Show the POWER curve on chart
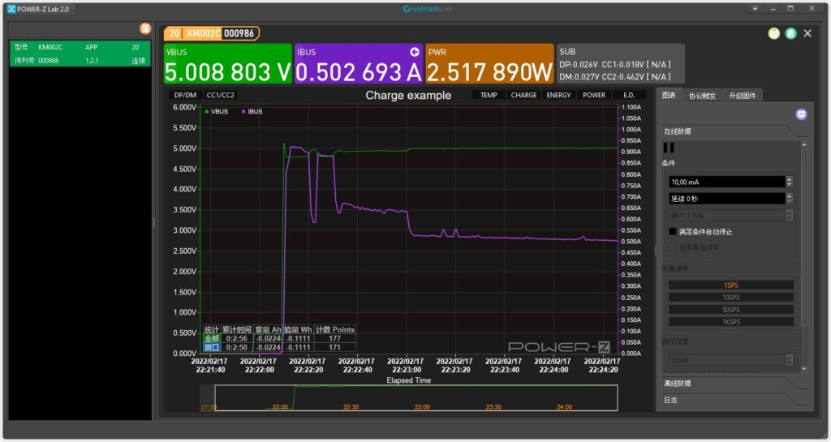This screenshot has height=442, width=831. point(593,95)
